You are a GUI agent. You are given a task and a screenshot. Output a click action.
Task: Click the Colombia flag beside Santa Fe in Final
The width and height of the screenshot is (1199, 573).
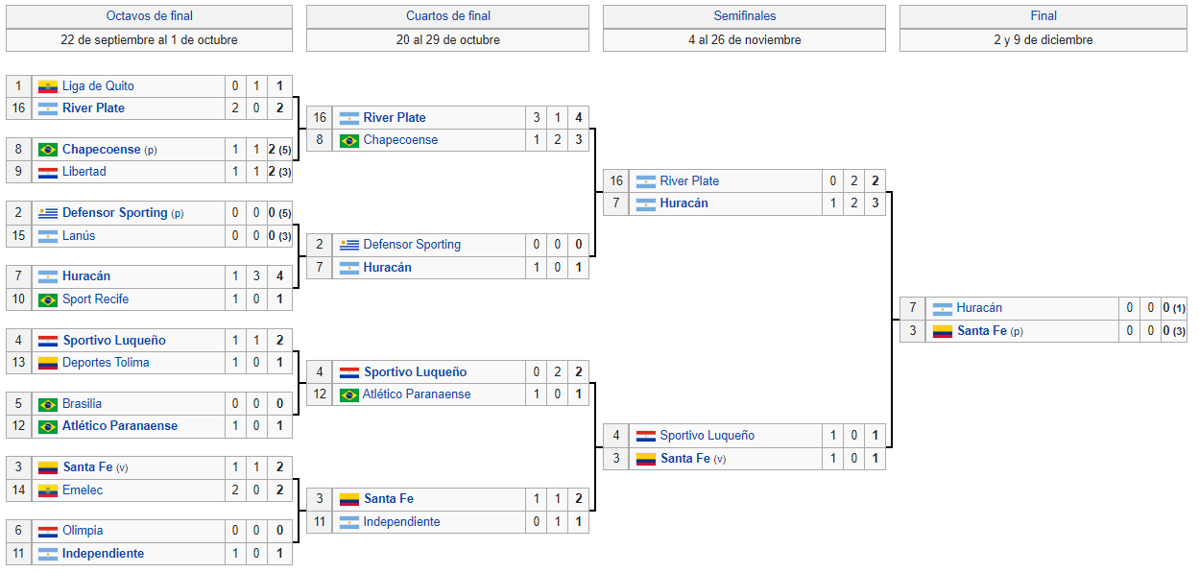coord(942,331)
